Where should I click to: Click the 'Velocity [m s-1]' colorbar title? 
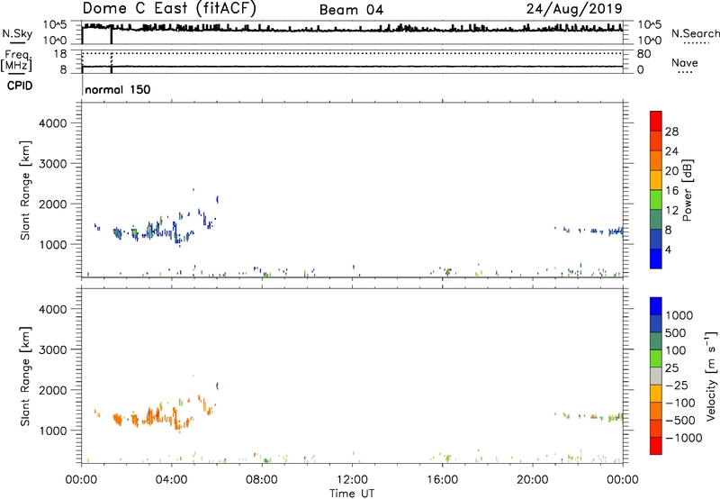coord(711,376)
